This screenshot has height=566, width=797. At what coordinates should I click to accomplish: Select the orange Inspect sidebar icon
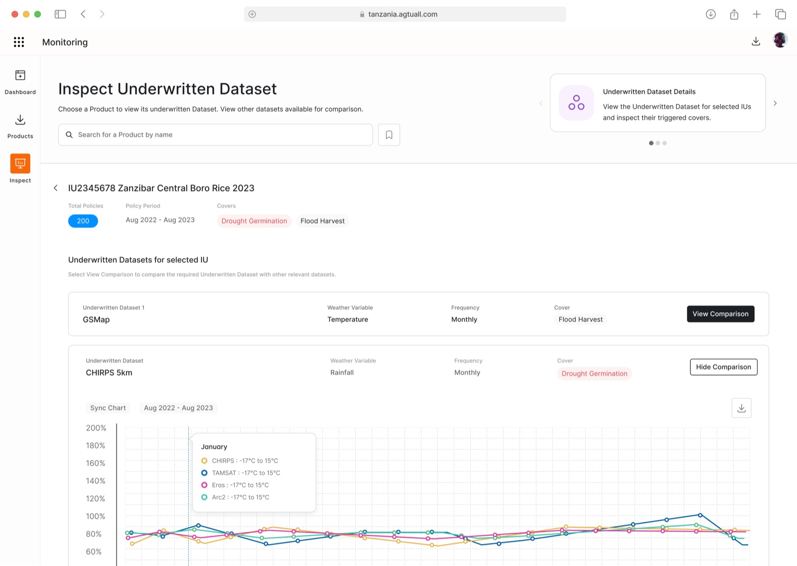click(x=20, y=164)
